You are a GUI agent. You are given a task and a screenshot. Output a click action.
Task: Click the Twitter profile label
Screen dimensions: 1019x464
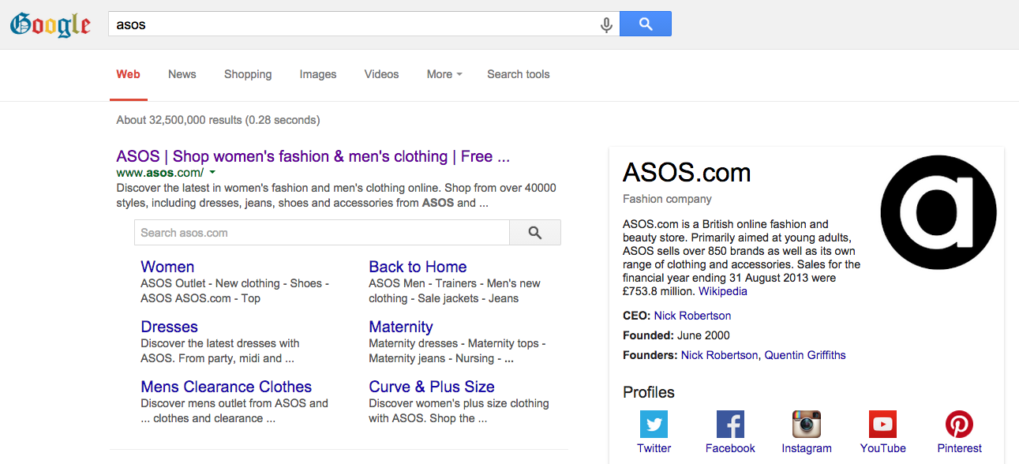(654, 448)
